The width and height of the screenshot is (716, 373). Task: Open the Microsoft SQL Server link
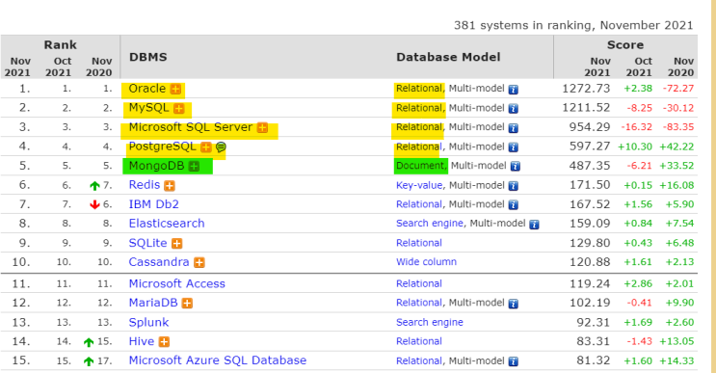191,127
